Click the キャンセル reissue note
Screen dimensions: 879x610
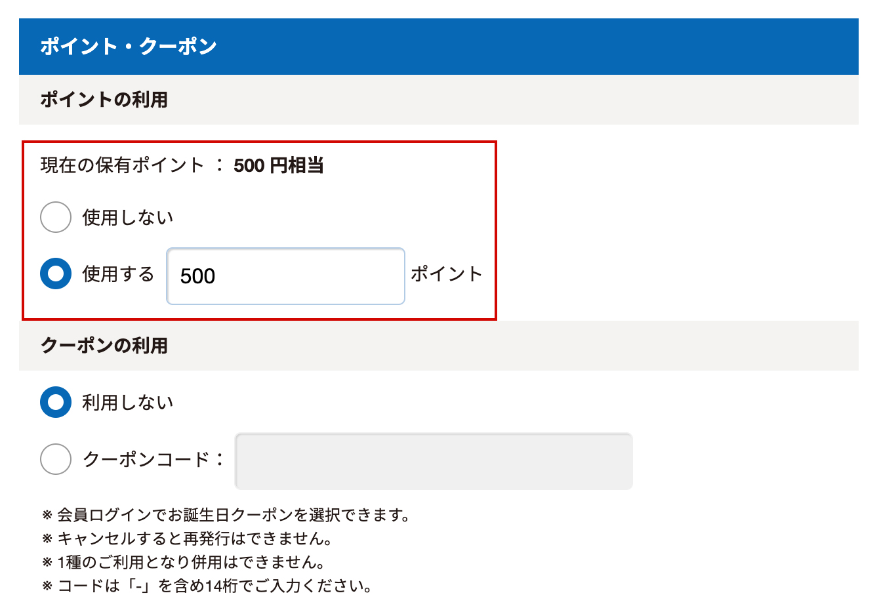click(x=194, y=539)
